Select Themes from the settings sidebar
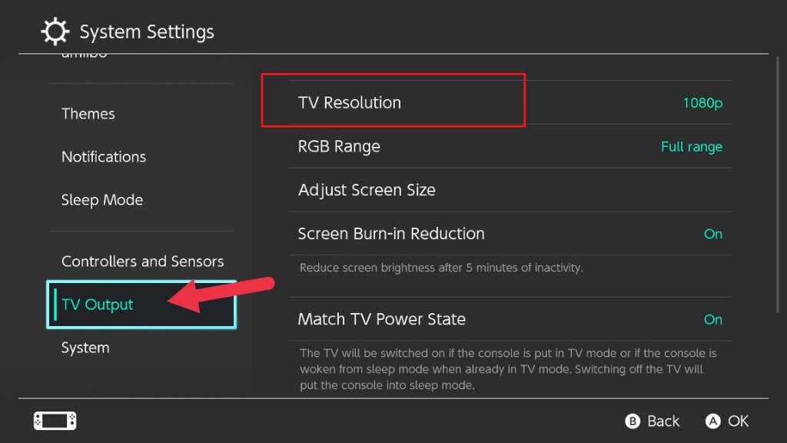 point(88,113)
